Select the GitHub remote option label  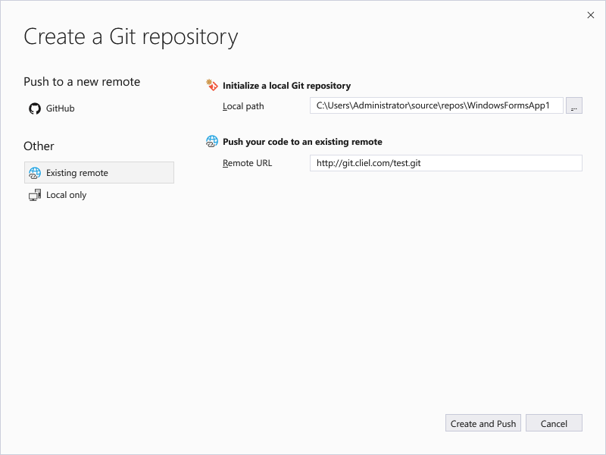61,108
